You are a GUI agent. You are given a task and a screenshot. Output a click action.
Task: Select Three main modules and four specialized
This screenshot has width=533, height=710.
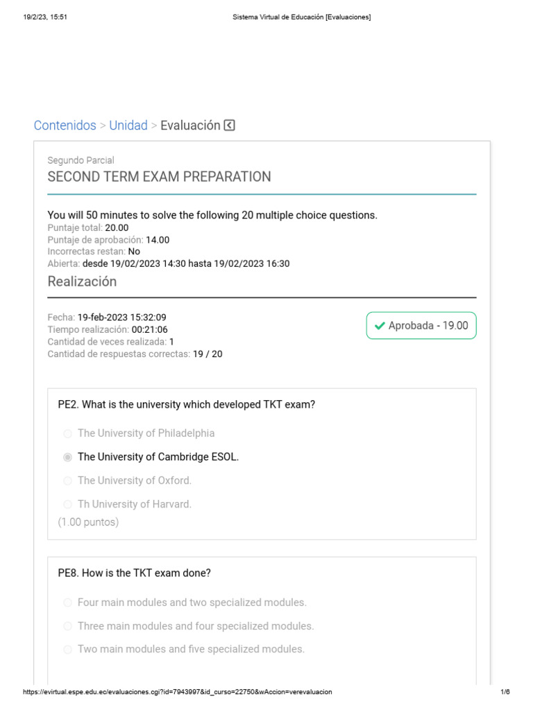[x=67, y=627]
